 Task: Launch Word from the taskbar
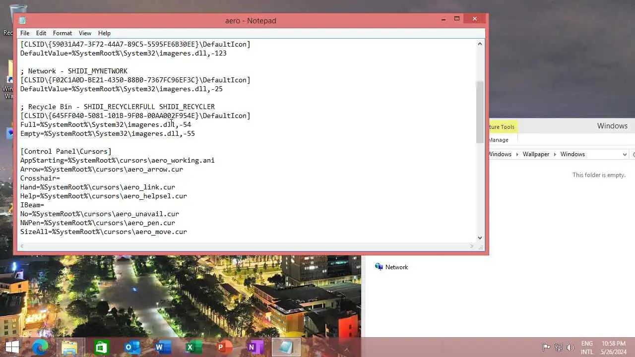click(x=162, y=347)
